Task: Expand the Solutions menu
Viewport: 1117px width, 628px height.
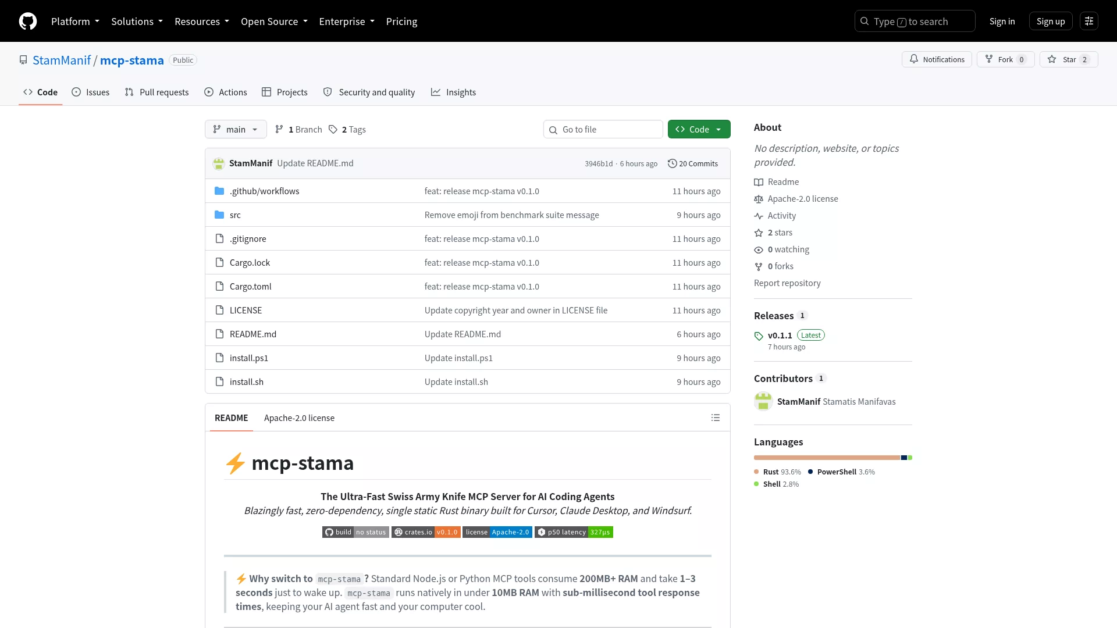Action: point(137,21)
